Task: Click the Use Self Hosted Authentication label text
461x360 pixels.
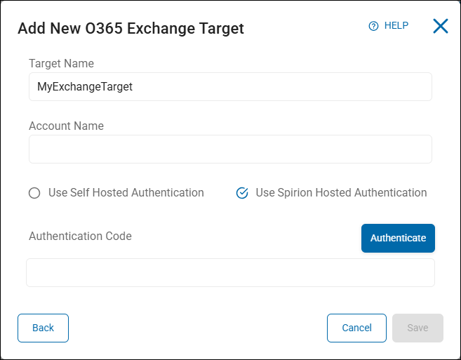Action: point(126,192)
